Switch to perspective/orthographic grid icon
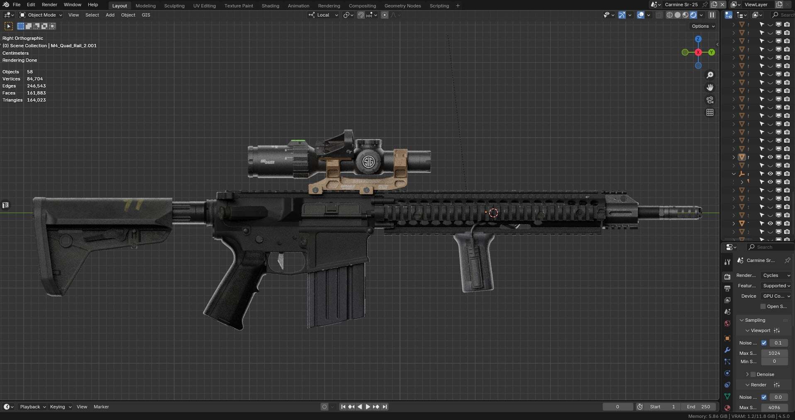Screen dimensions: 795x420 [x=710, y=112]
